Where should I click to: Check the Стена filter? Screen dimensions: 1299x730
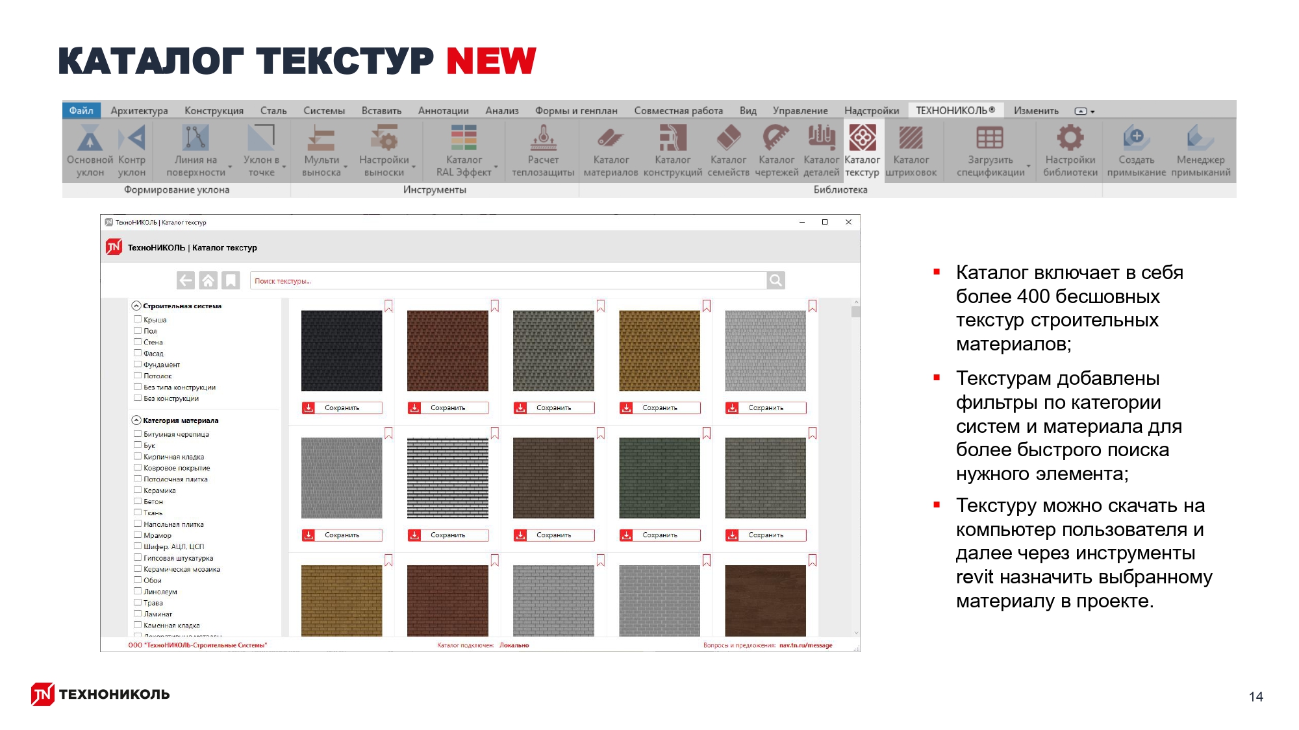click(137, 341)
